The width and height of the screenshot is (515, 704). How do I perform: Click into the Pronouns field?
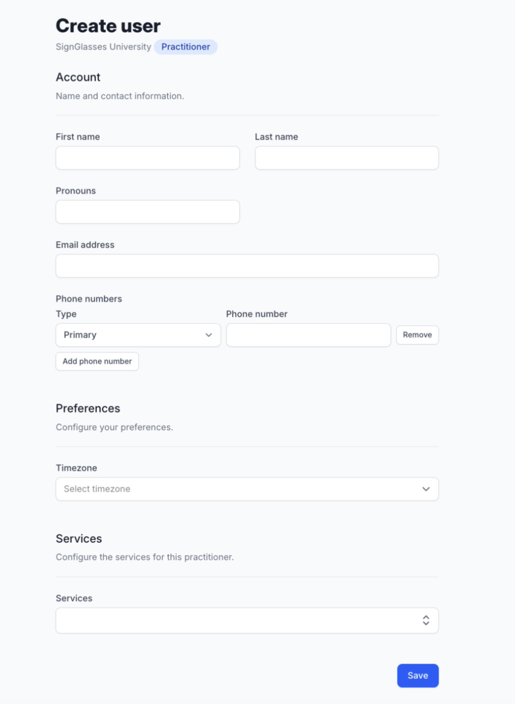tap(148, 212)
